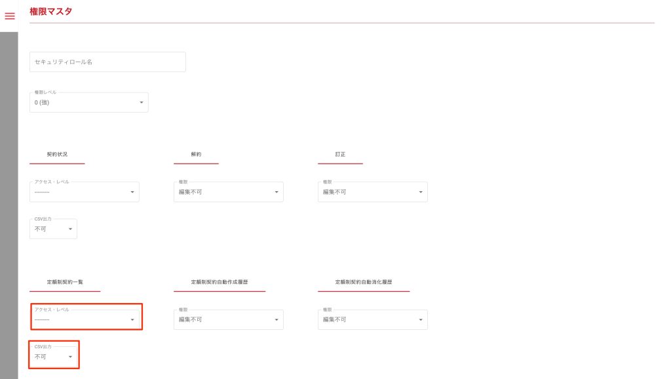
Task: Click the 定額制契約自動消化履歴 section heading
Action: coord(363,282)
